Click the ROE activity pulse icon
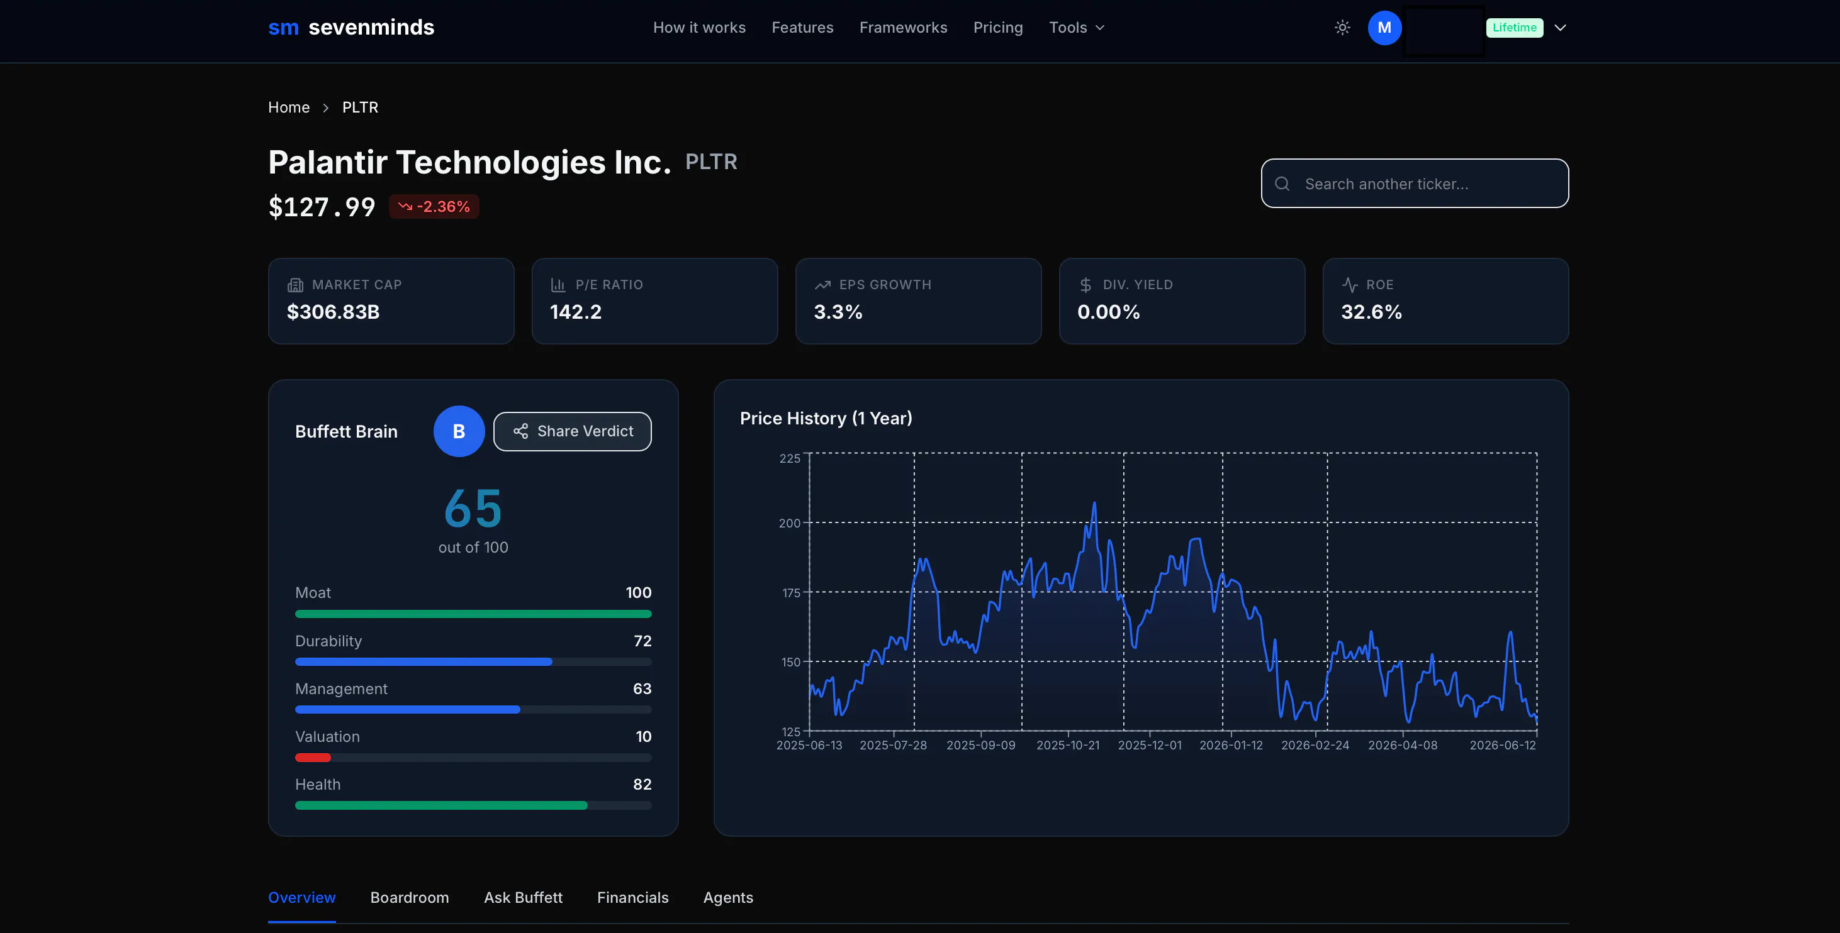 (1349, 285)
